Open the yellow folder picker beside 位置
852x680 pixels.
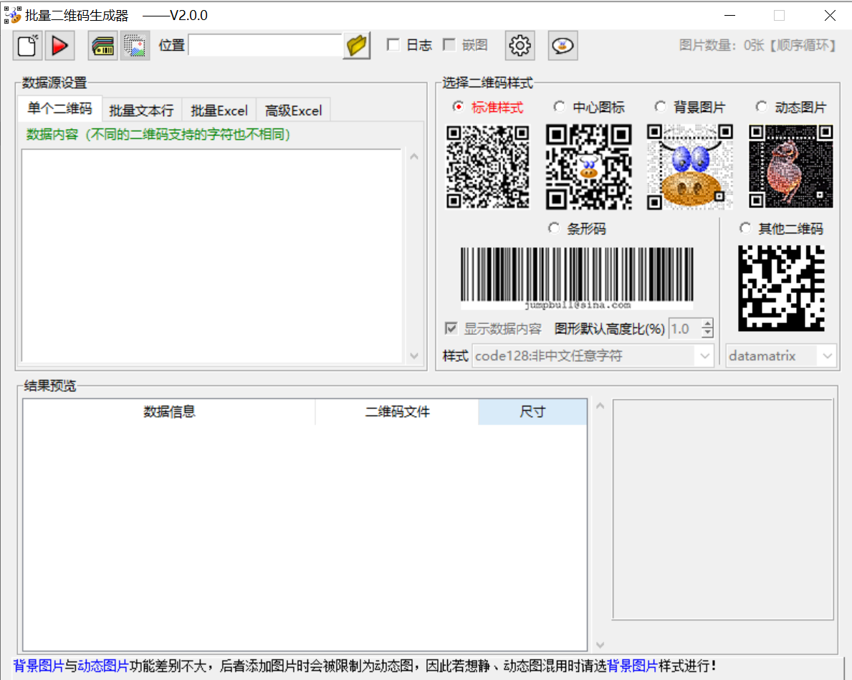tap(356, 44)
